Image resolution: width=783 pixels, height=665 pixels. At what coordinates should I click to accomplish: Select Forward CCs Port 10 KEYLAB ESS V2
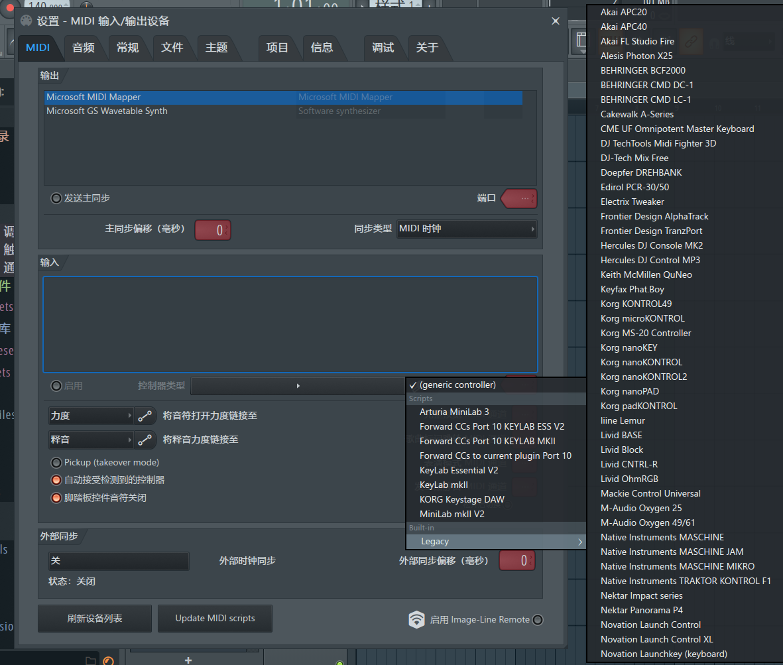point(497,427)
